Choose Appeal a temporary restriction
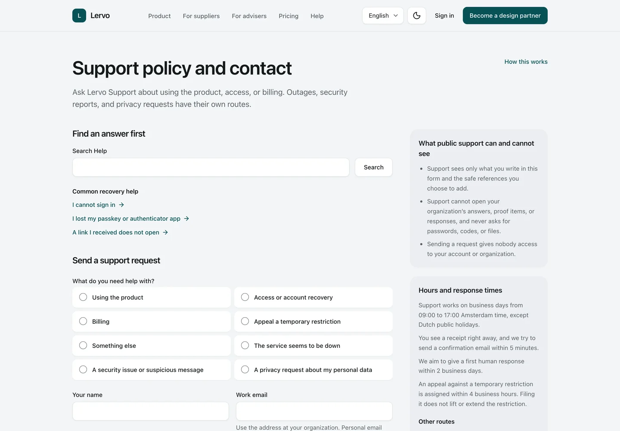 click(313, 322)
